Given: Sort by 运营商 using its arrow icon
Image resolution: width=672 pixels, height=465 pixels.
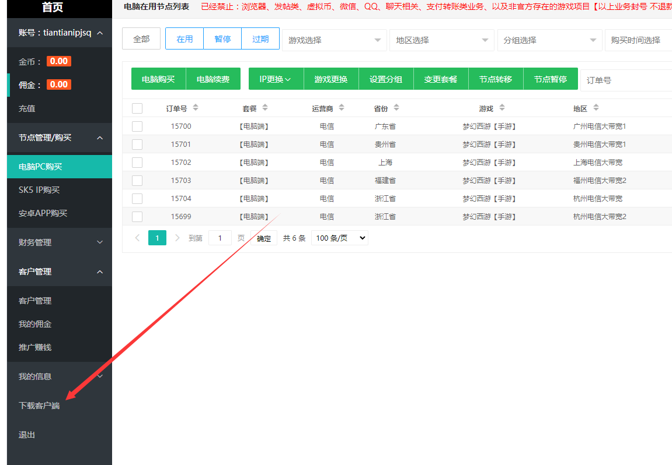Looking at the screenshot, I should pyautogui.click(x=342, y=108).
